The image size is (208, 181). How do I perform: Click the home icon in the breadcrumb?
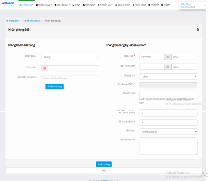click(7, 21)
